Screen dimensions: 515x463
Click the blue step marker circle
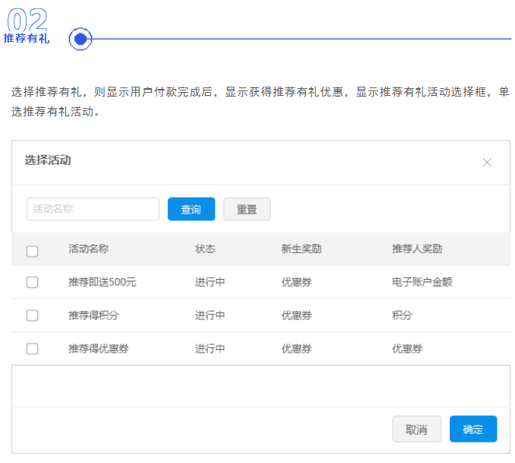pyautogui.click(x=81, y=39)
